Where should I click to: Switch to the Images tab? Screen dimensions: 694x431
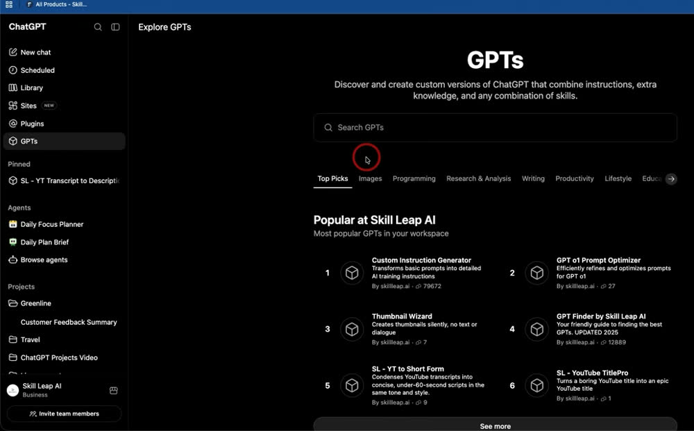[370, 179]
